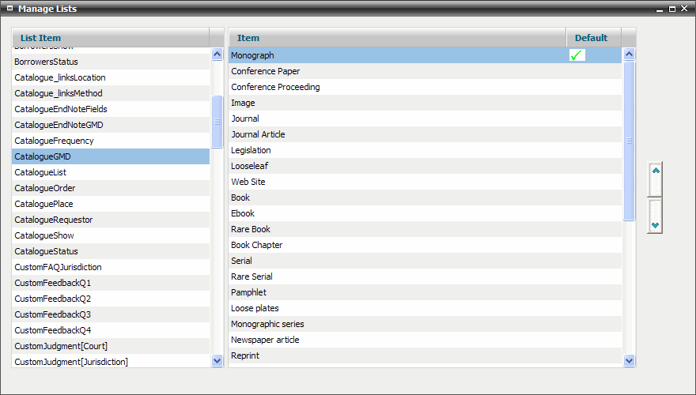The height and width of the screenshot is (395, 696).
Task: Click the window menu icon in title bar
Action: pyautogui.click(x=9, y=9)
